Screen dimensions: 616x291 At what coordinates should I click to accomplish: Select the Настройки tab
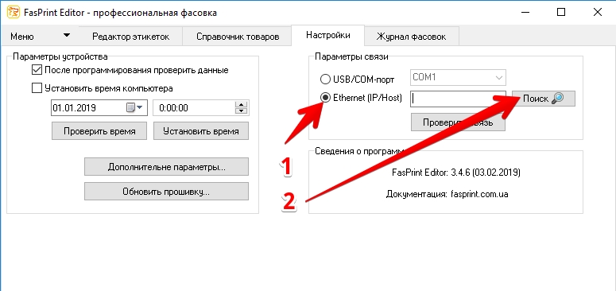pos(327,35)
